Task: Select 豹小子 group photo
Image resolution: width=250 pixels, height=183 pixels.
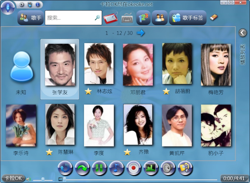Action: coord(216,126)
